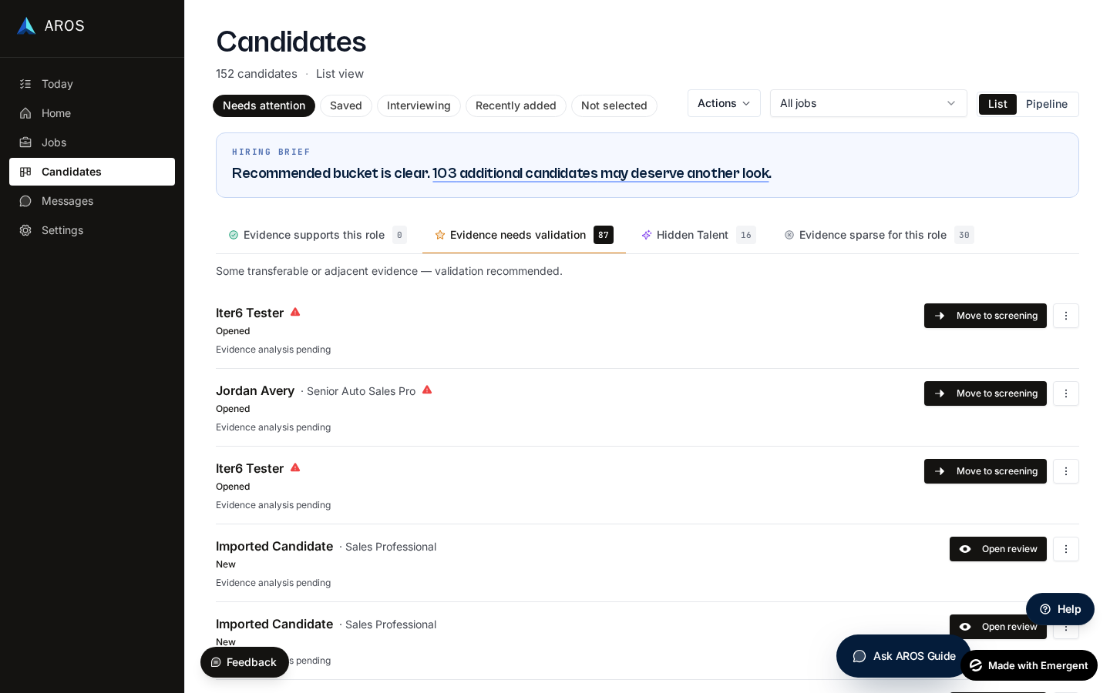Open review for first Imported Candidate
This screenshot has width=1110, height=693.
998,549
